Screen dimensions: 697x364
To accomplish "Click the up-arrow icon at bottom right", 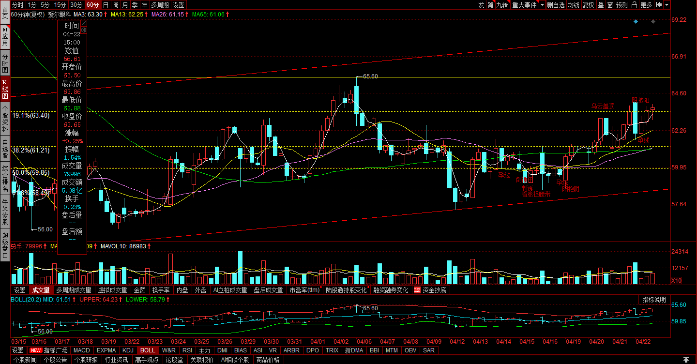I will pos(686,360).
